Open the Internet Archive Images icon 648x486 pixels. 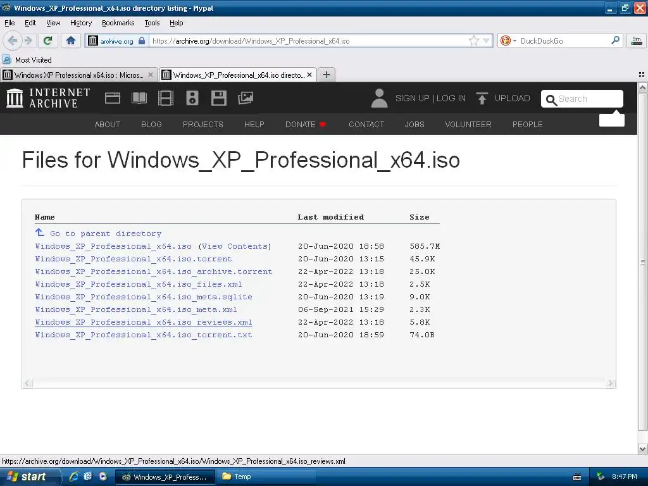(x=246, y=98)
